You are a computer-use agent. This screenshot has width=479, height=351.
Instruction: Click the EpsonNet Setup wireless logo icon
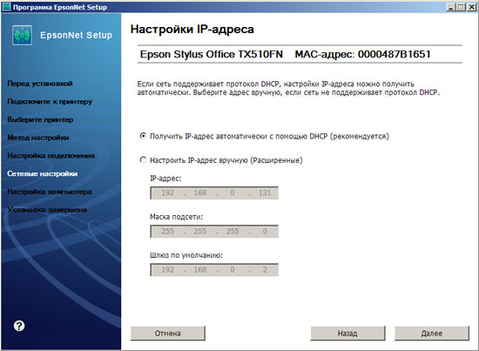point(22,35)
